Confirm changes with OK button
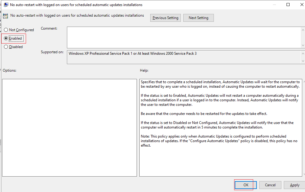Screen dimensions: 305x192 click(246, 185)
